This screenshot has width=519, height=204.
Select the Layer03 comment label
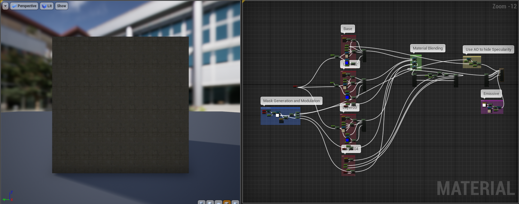(x=350, y=108)
